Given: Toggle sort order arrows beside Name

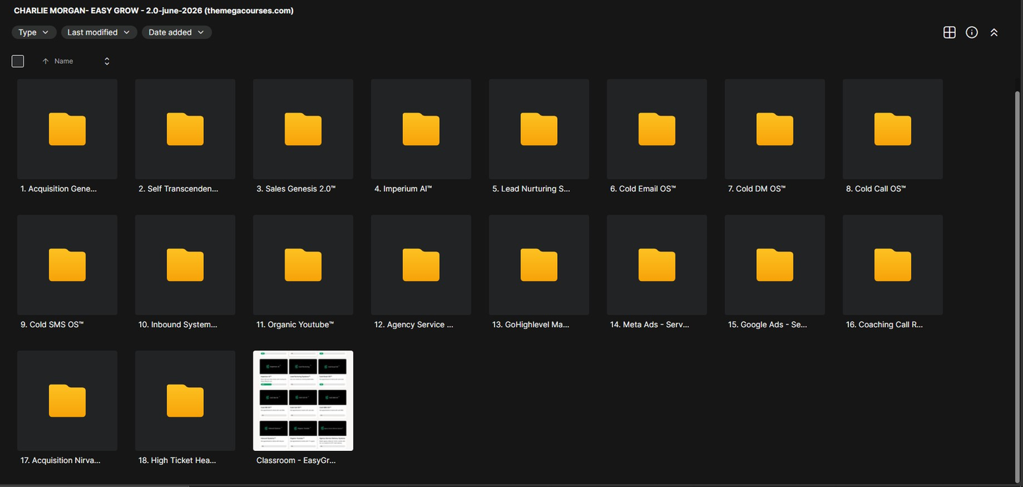Looking at the screenshot, I should pos(107,62).
